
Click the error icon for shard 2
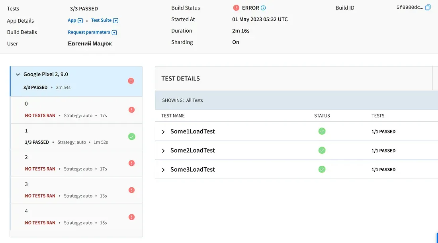[131, 163]
